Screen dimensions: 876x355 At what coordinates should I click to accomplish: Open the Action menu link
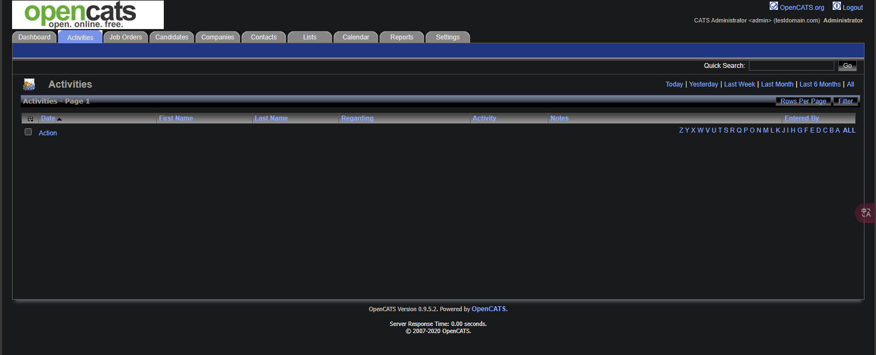[48, 133]
